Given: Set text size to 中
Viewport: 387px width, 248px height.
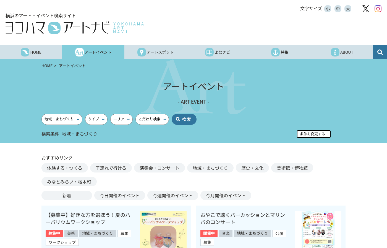Looking at the screenshot, I should tap(338, 9).
